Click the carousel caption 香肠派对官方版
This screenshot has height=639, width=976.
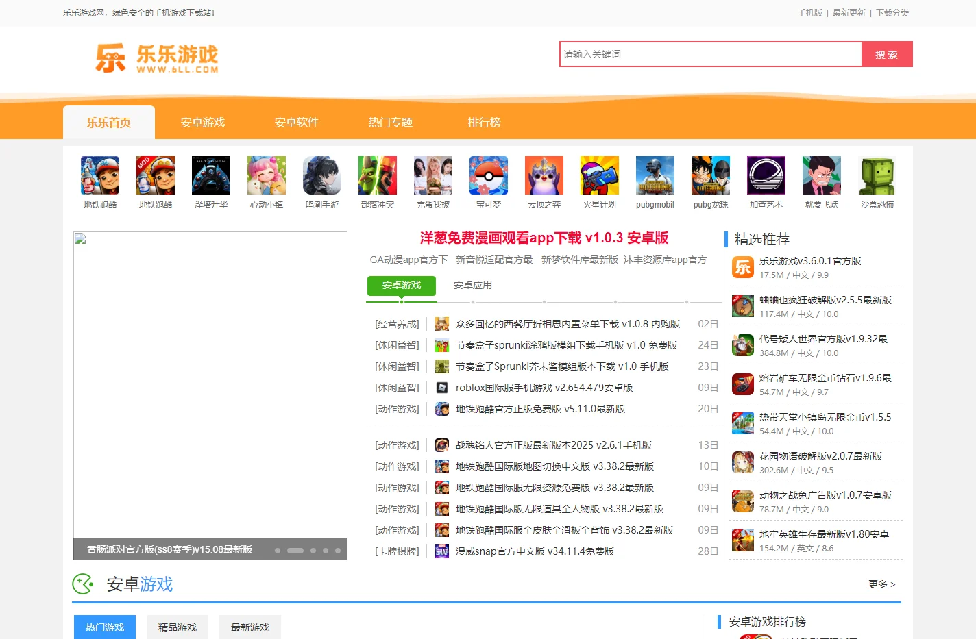169,549
